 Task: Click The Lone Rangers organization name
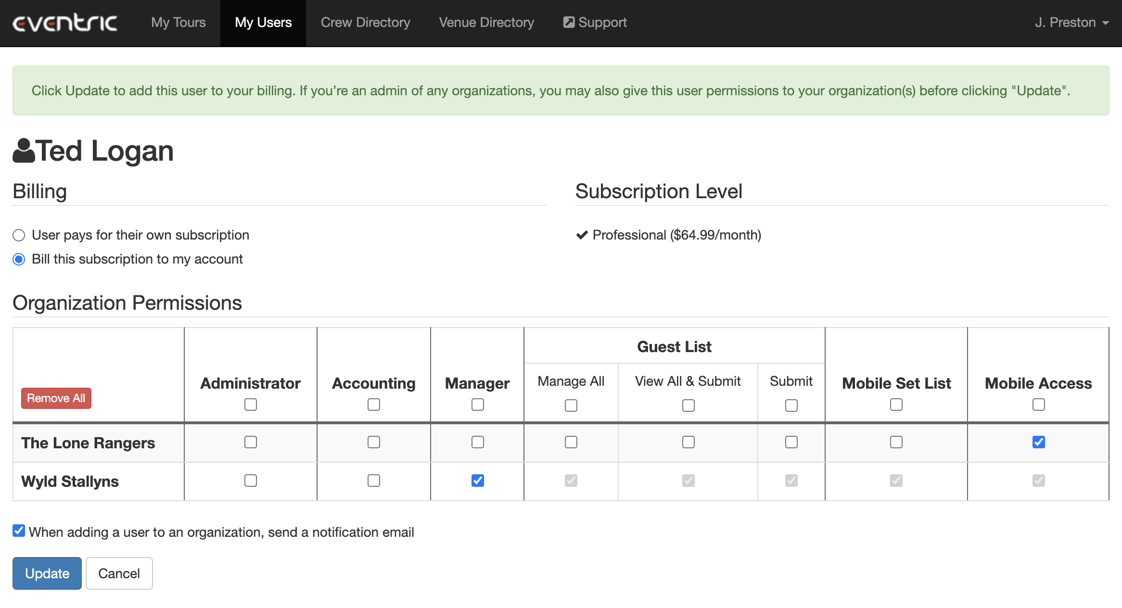88,443
